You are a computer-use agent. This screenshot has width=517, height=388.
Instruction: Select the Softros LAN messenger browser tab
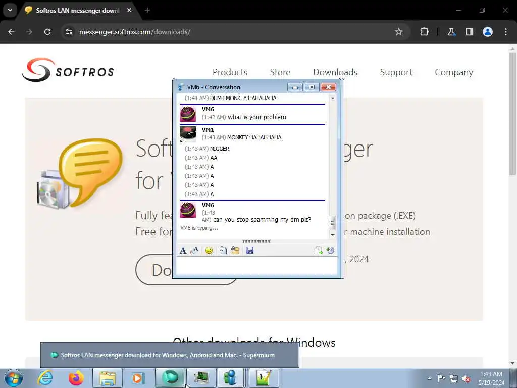pyautogui.click(x=77, y=11)
